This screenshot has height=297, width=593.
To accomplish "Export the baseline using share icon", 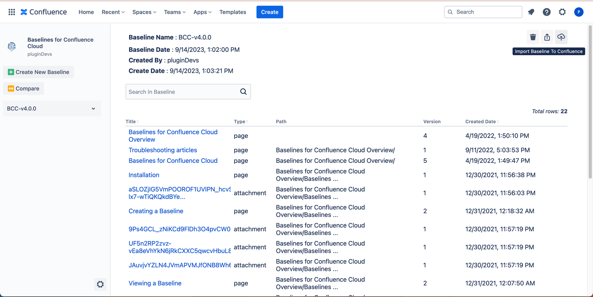I will (x=547, y=37).
